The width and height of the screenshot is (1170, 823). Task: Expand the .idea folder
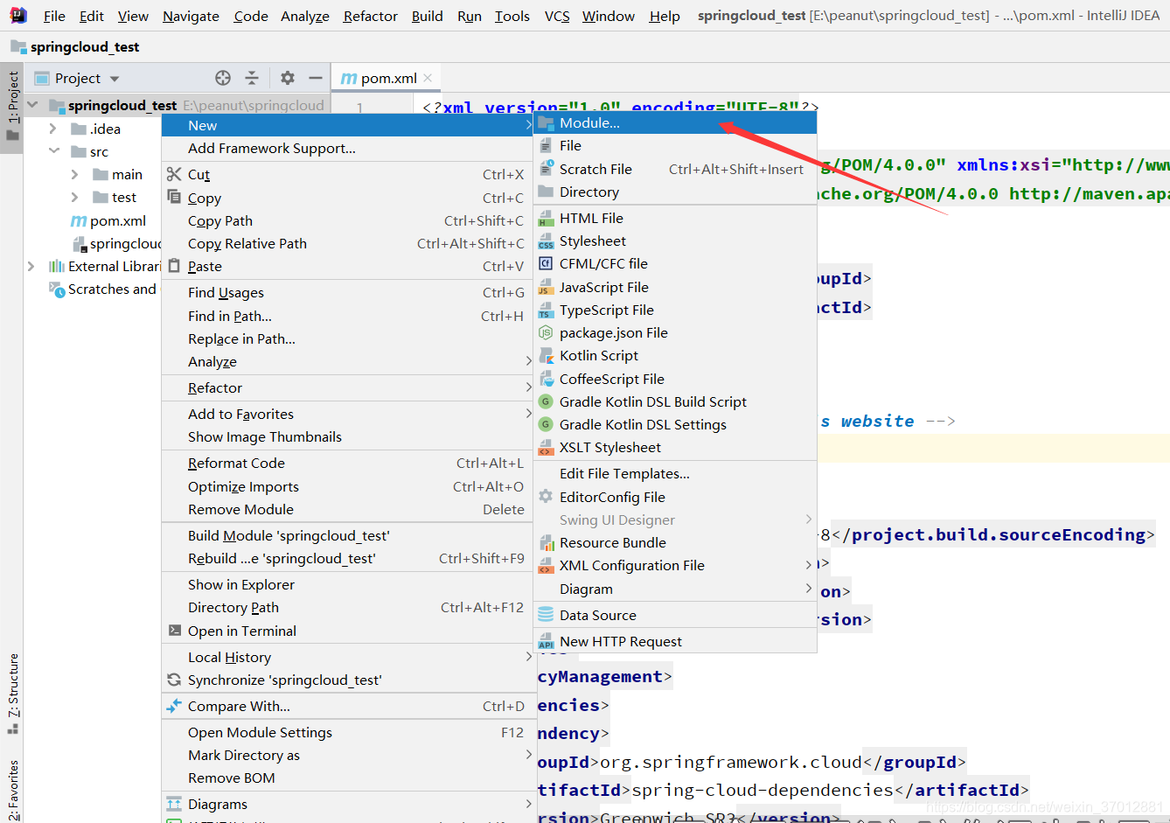[x=53, y=129]
